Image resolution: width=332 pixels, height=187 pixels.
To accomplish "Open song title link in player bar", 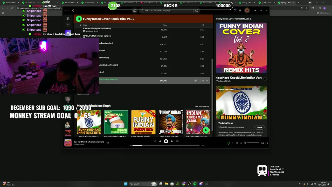I will pos(88,142).
